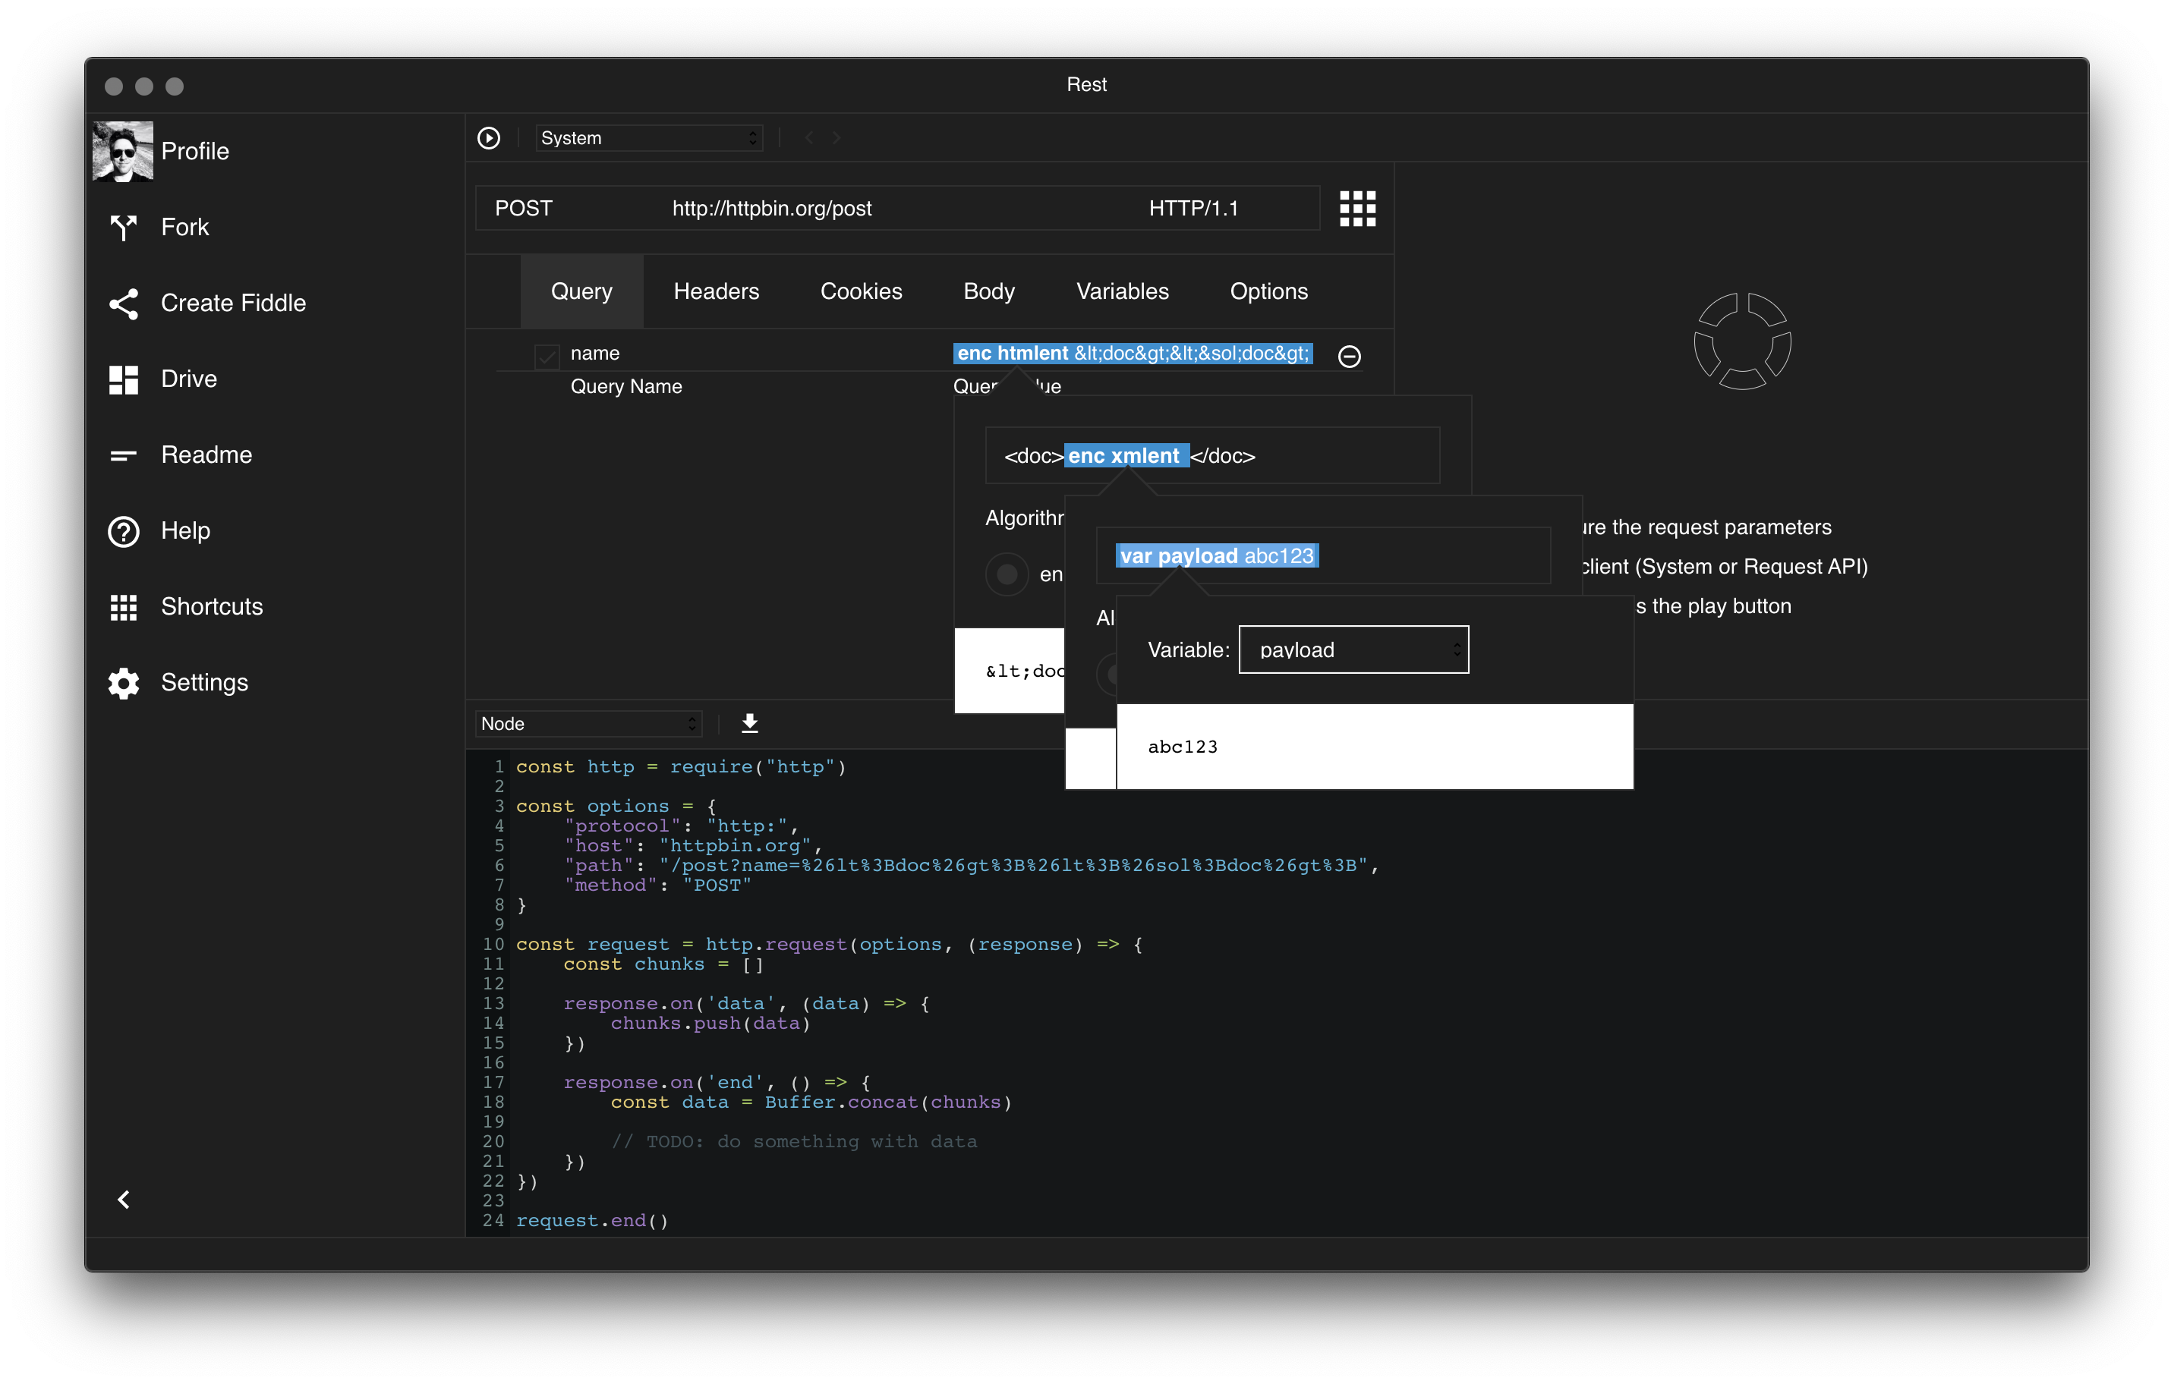Select the Algorithm radio button in encoder popup
Viewport: 2174px width, 1384px height.
point(1007,574)
